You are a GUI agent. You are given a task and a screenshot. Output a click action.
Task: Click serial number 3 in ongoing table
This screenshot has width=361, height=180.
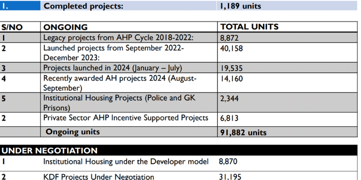pos(3,68)
